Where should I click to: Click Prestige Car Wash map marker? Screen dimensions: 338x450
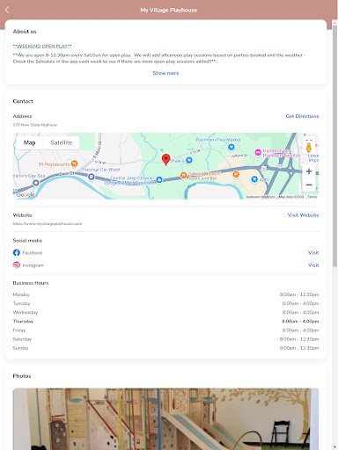(92, 177)
